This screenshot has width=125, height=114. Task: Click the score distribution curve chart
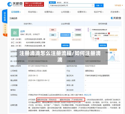tap(112, 58)
